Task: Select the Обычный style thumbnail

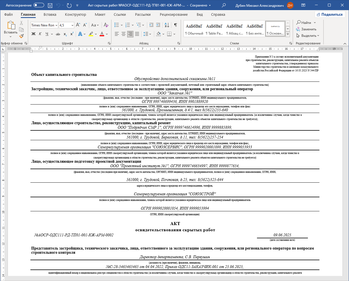Action: click(x=194, y=29)
